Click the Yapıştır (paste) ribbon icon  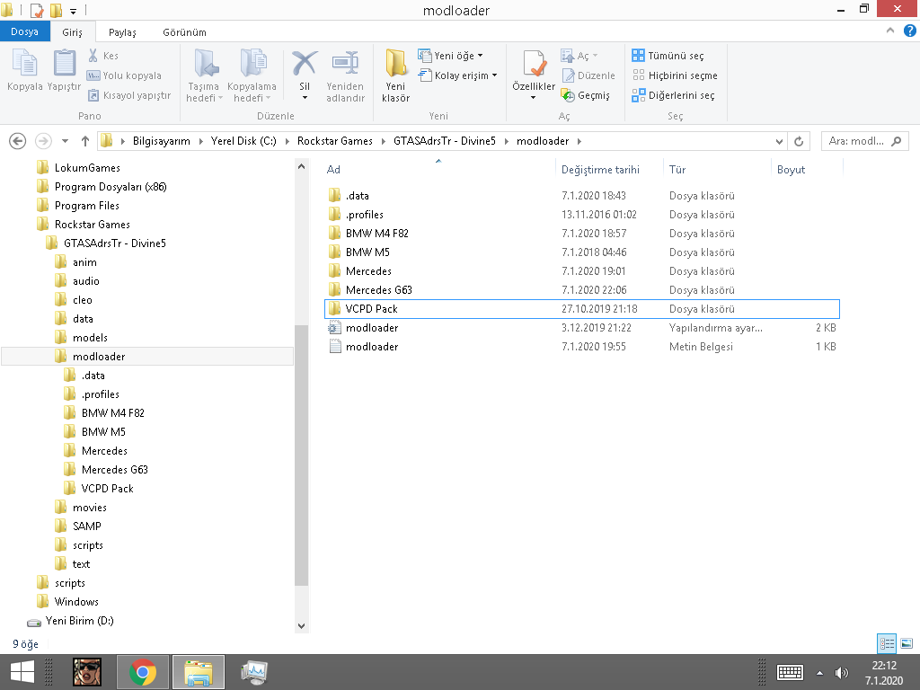tap(64, 64)
